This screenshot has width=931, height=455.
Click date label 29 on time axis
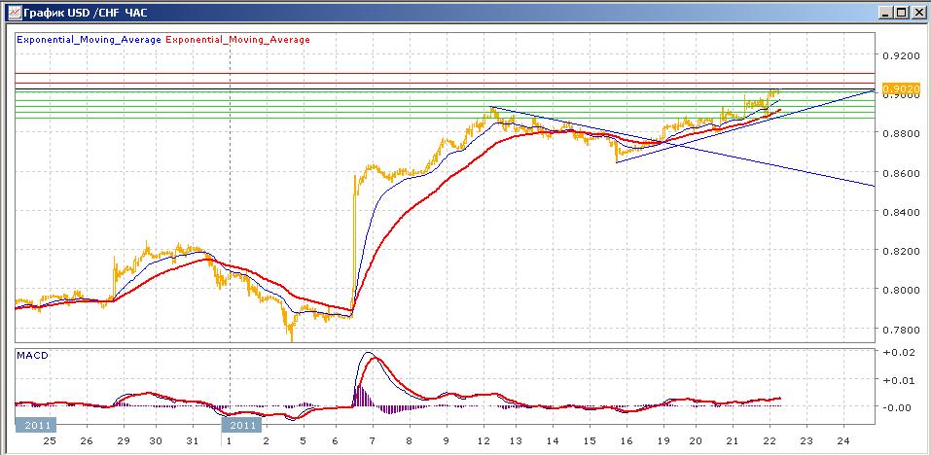[x=124, y=441]
